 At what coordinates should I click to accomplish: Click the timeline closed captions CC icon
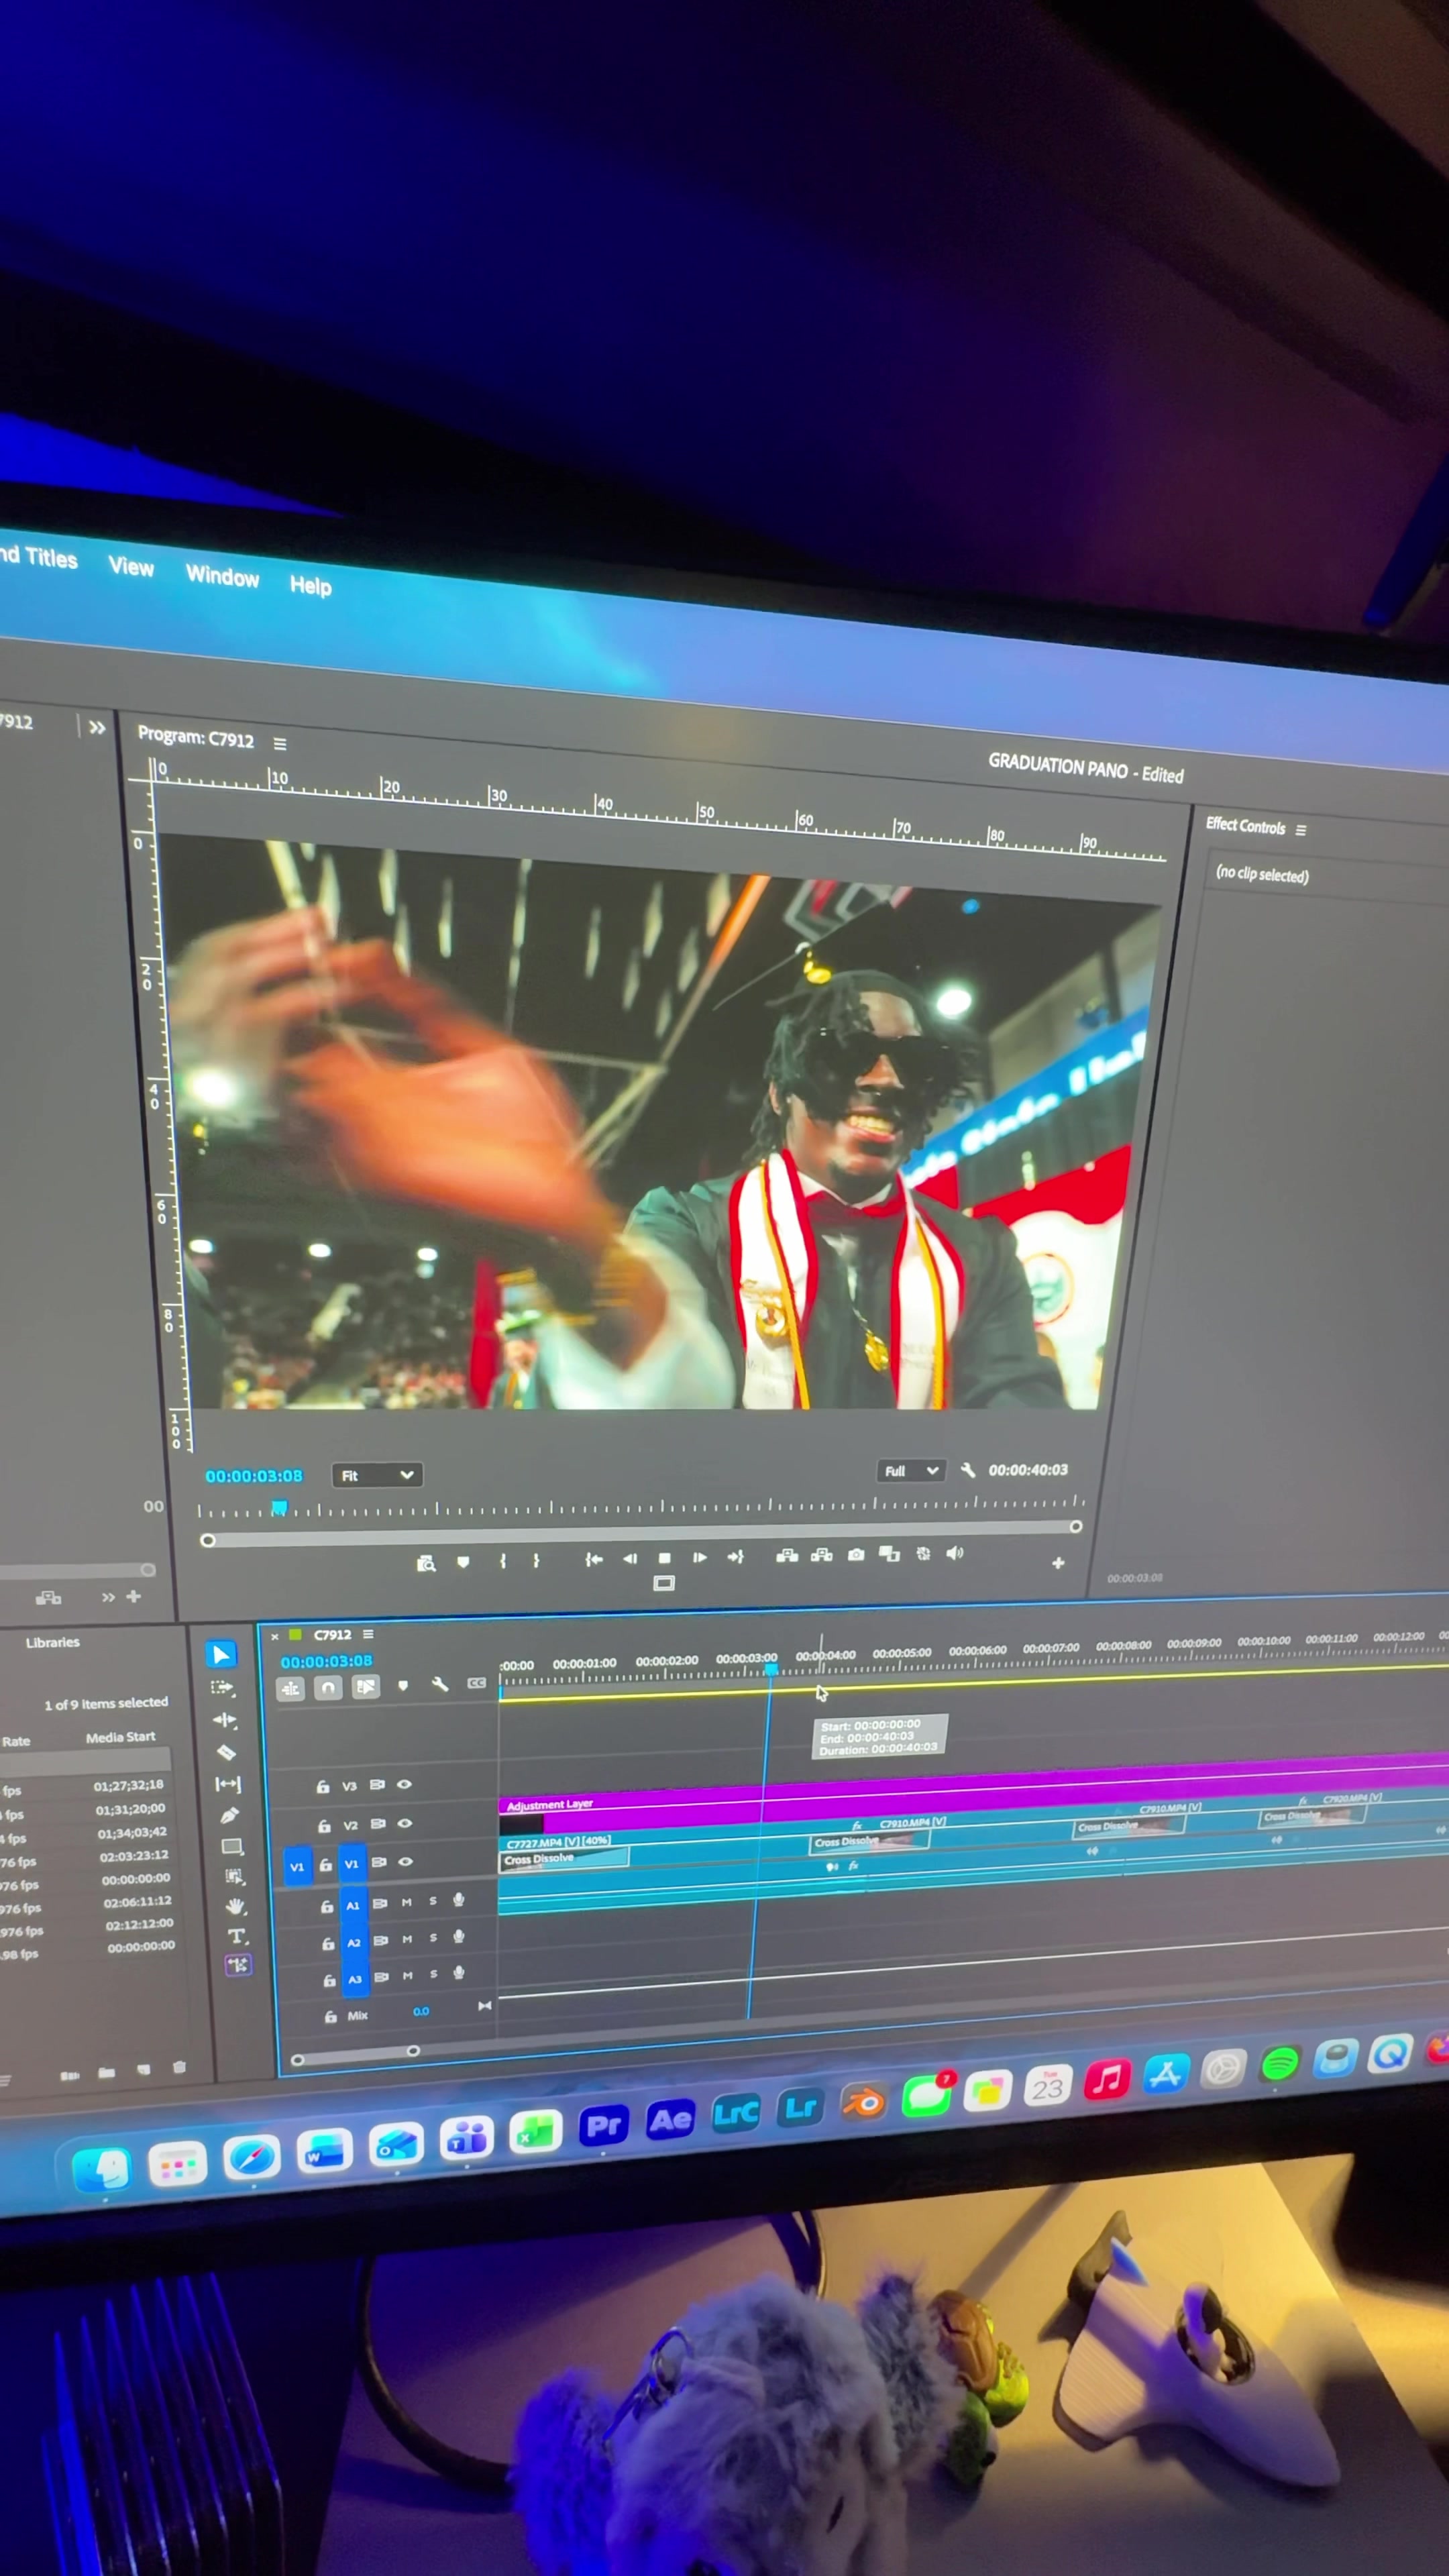(477, 1683)
